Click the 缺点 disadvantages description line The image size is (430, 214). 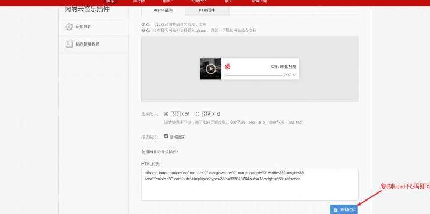point(199,31)
